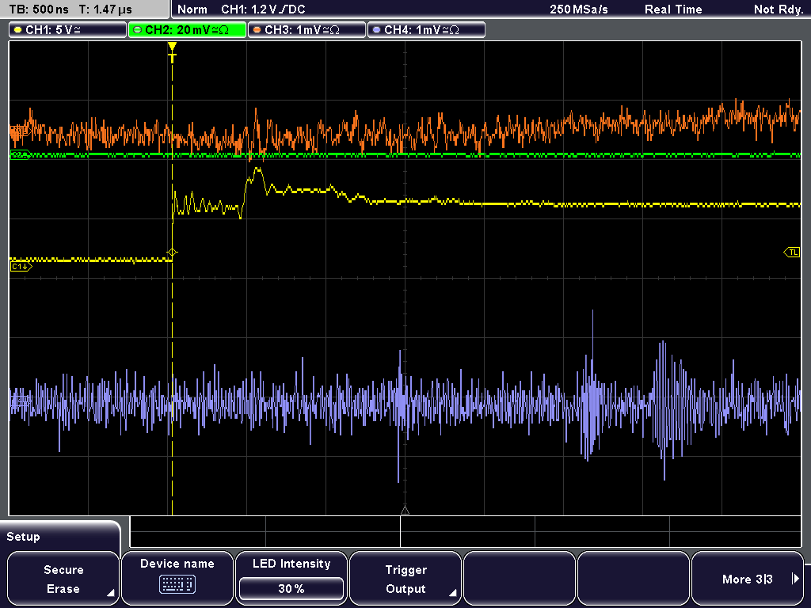Select the CH1 5 V channel label

coord(68,30)
